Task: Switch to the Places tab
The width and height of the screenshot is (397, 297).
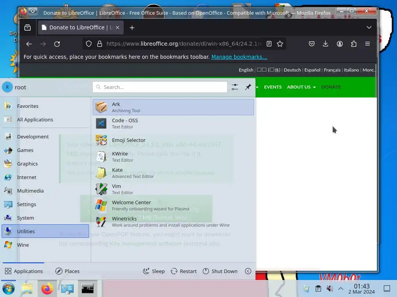Action: 67,271
